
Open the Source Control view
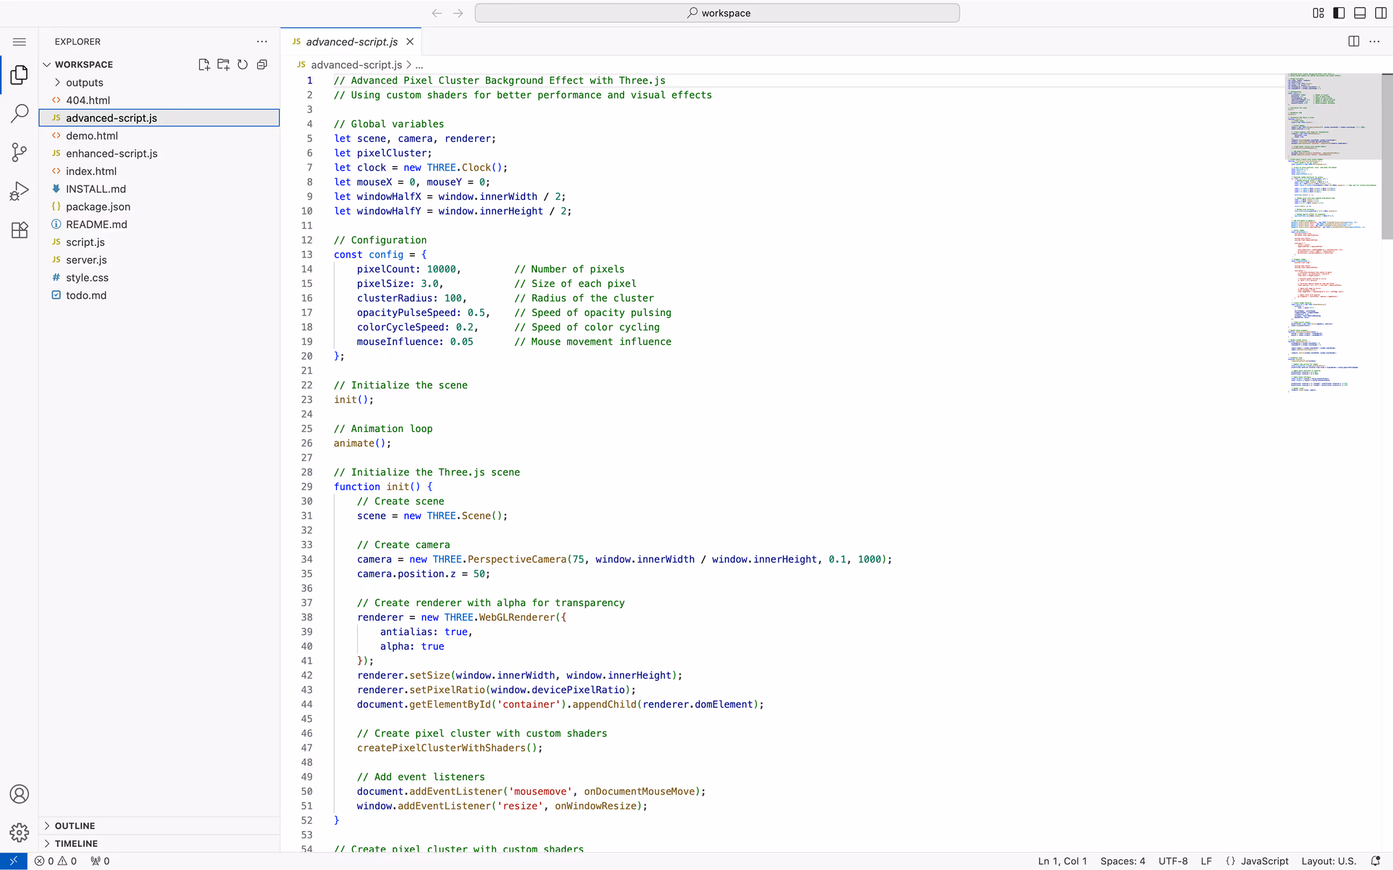tap(19, 153)
